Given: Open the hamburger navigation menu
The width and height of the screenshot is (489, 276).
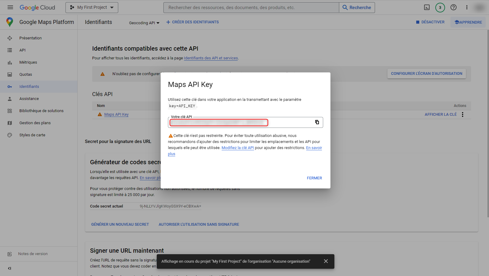Looking at the screenshot, I should 10,7.
